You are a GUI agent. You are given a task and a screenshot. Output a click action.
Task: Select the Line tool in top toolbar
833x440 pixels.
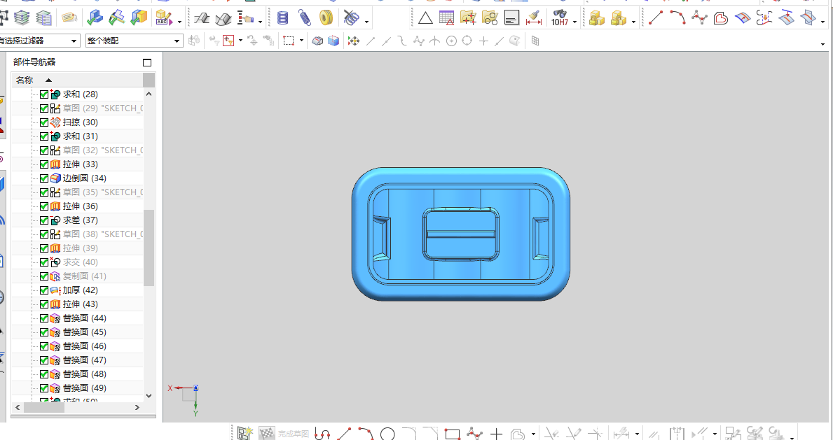656,18
